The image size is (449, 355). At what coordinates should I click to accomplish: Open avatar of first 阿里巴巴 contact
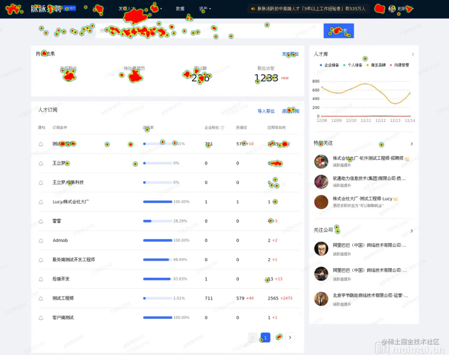pyautogui.click(x=321, y=249)
